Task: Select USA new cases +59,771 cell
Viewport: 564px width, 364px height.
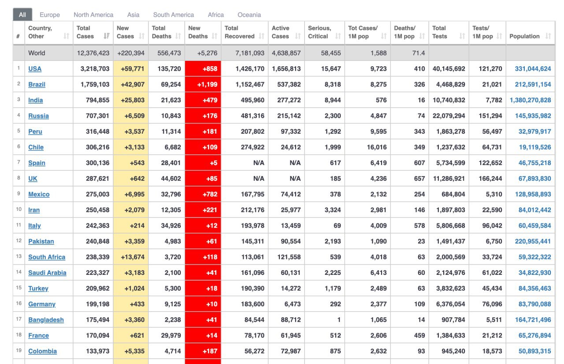Action: click(x=131, y=69)
